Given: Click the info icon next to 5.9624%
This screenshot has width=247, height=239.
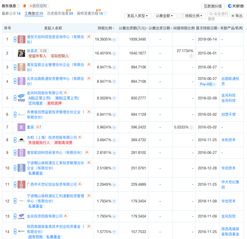Looking at the screenshot, I should [114, 128].
